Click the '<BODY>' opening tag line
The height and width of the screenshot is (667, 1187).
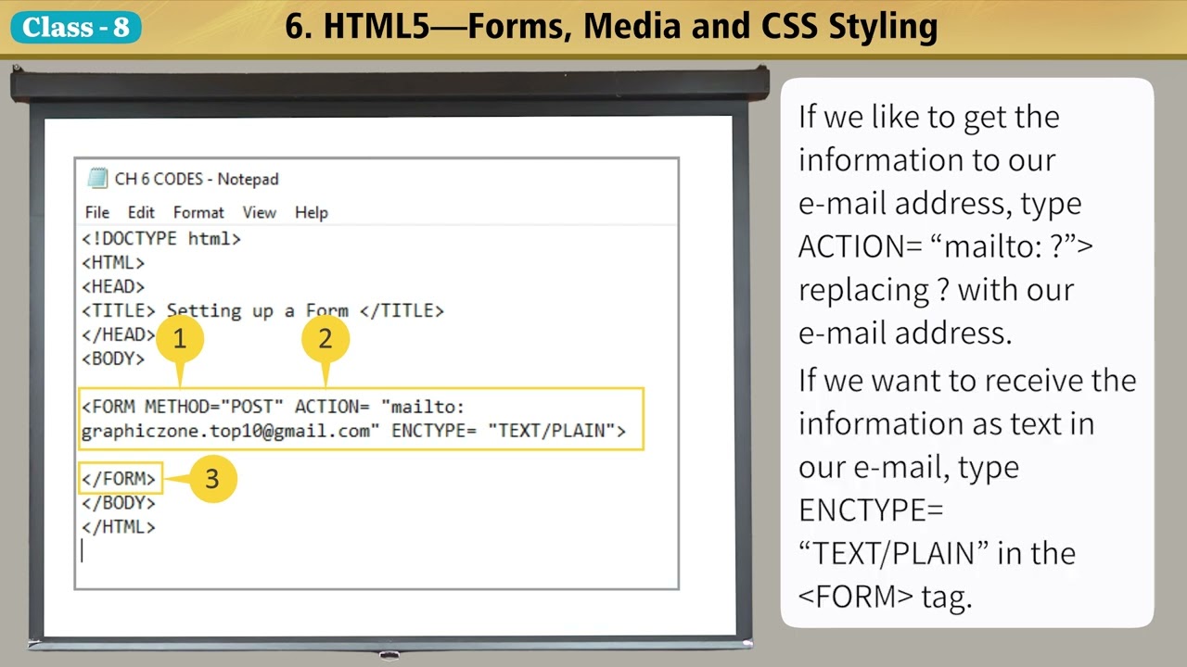click(113, 359)
